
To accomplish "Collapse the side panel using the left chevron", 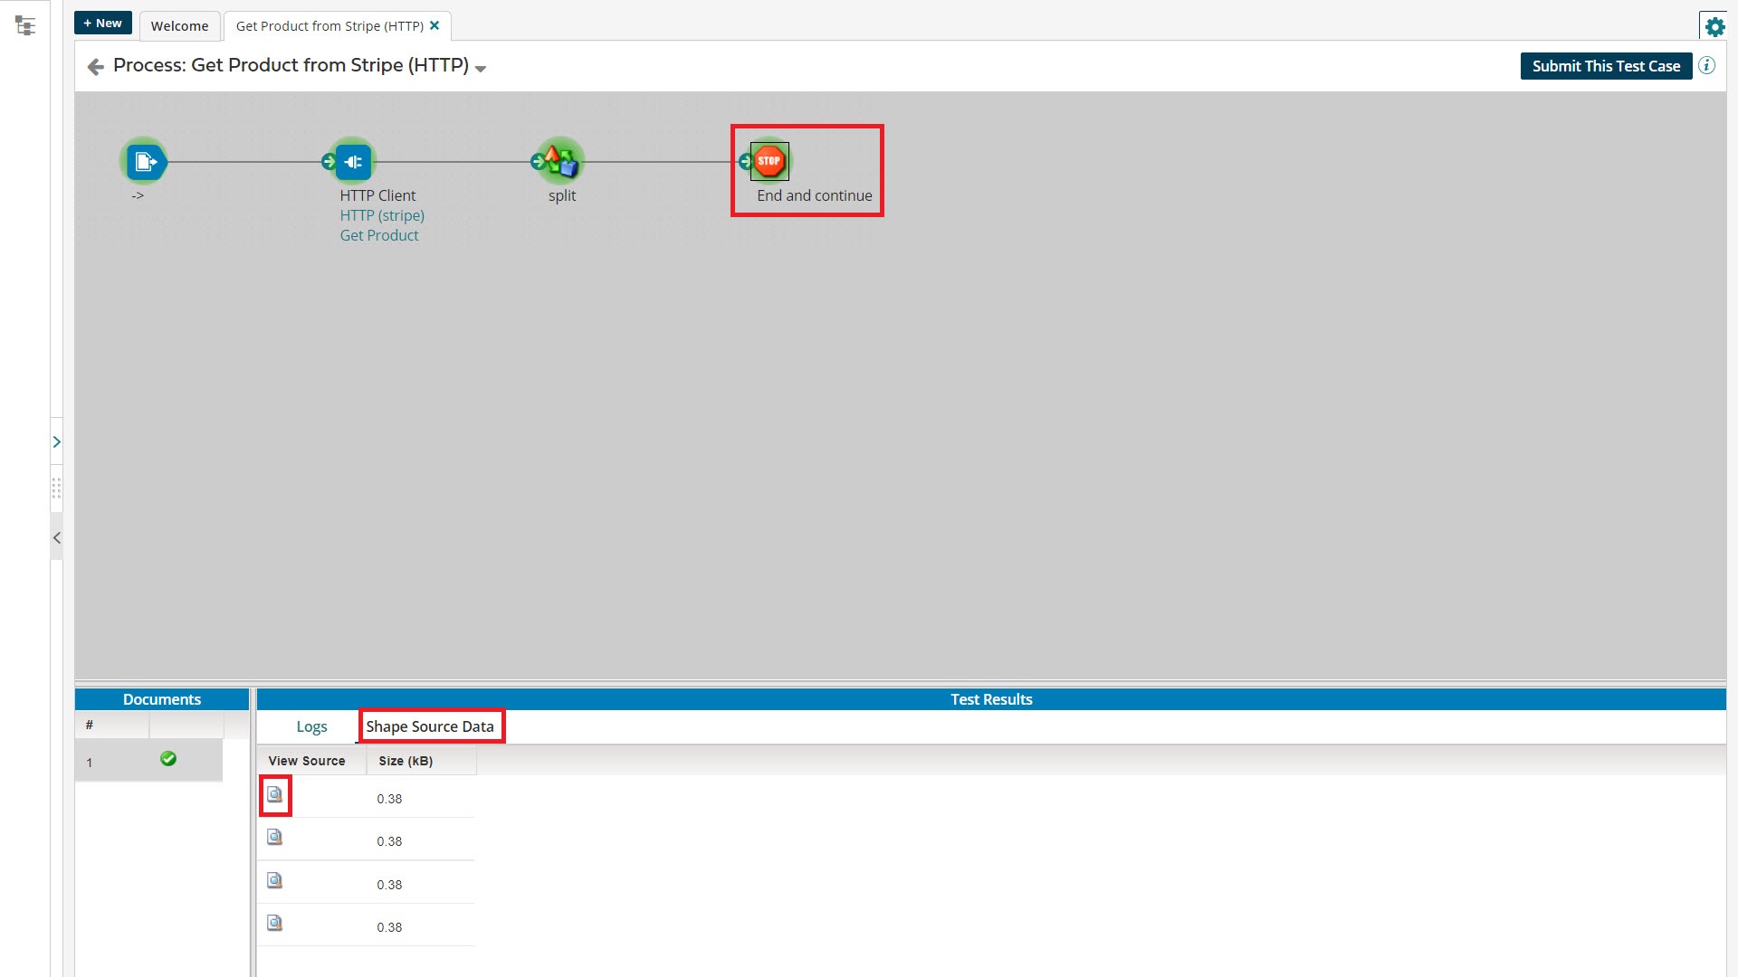I will tap(57, 537).
